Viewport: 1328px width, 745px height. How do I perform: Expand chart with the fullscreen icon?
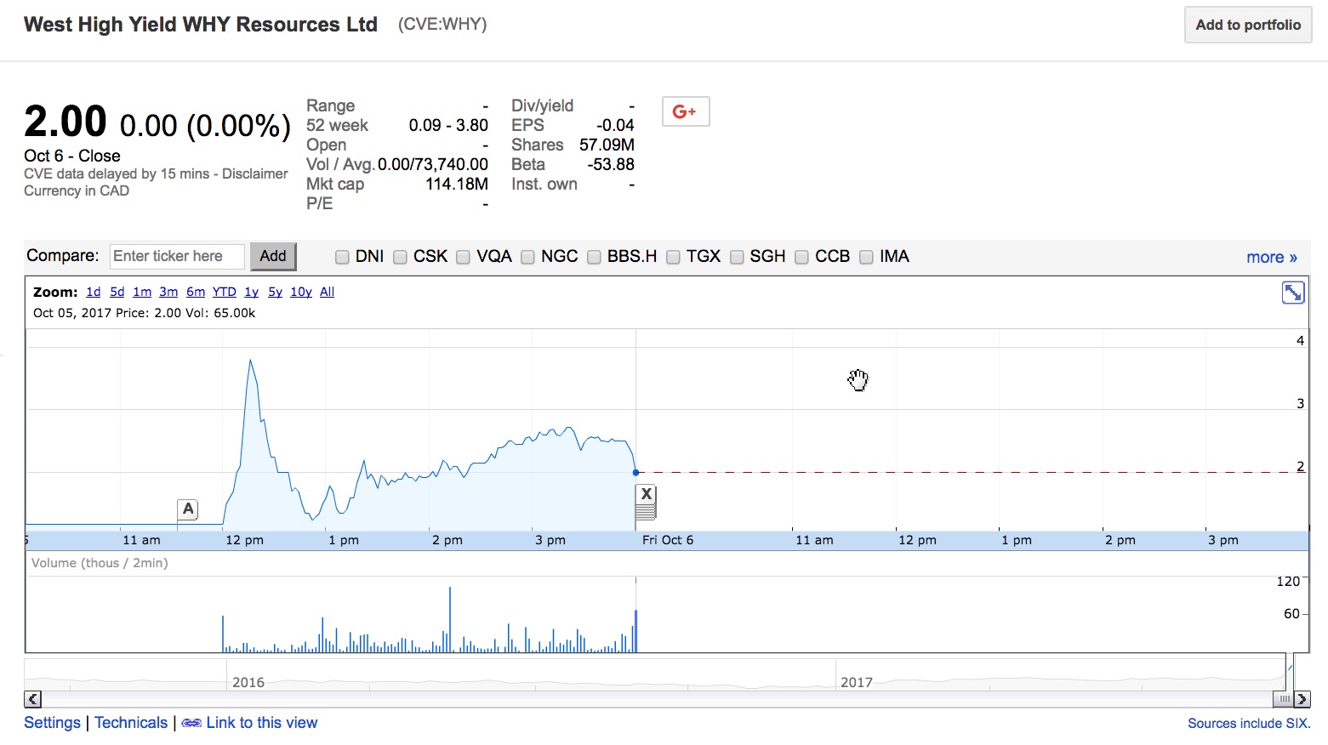(1292, 293)
